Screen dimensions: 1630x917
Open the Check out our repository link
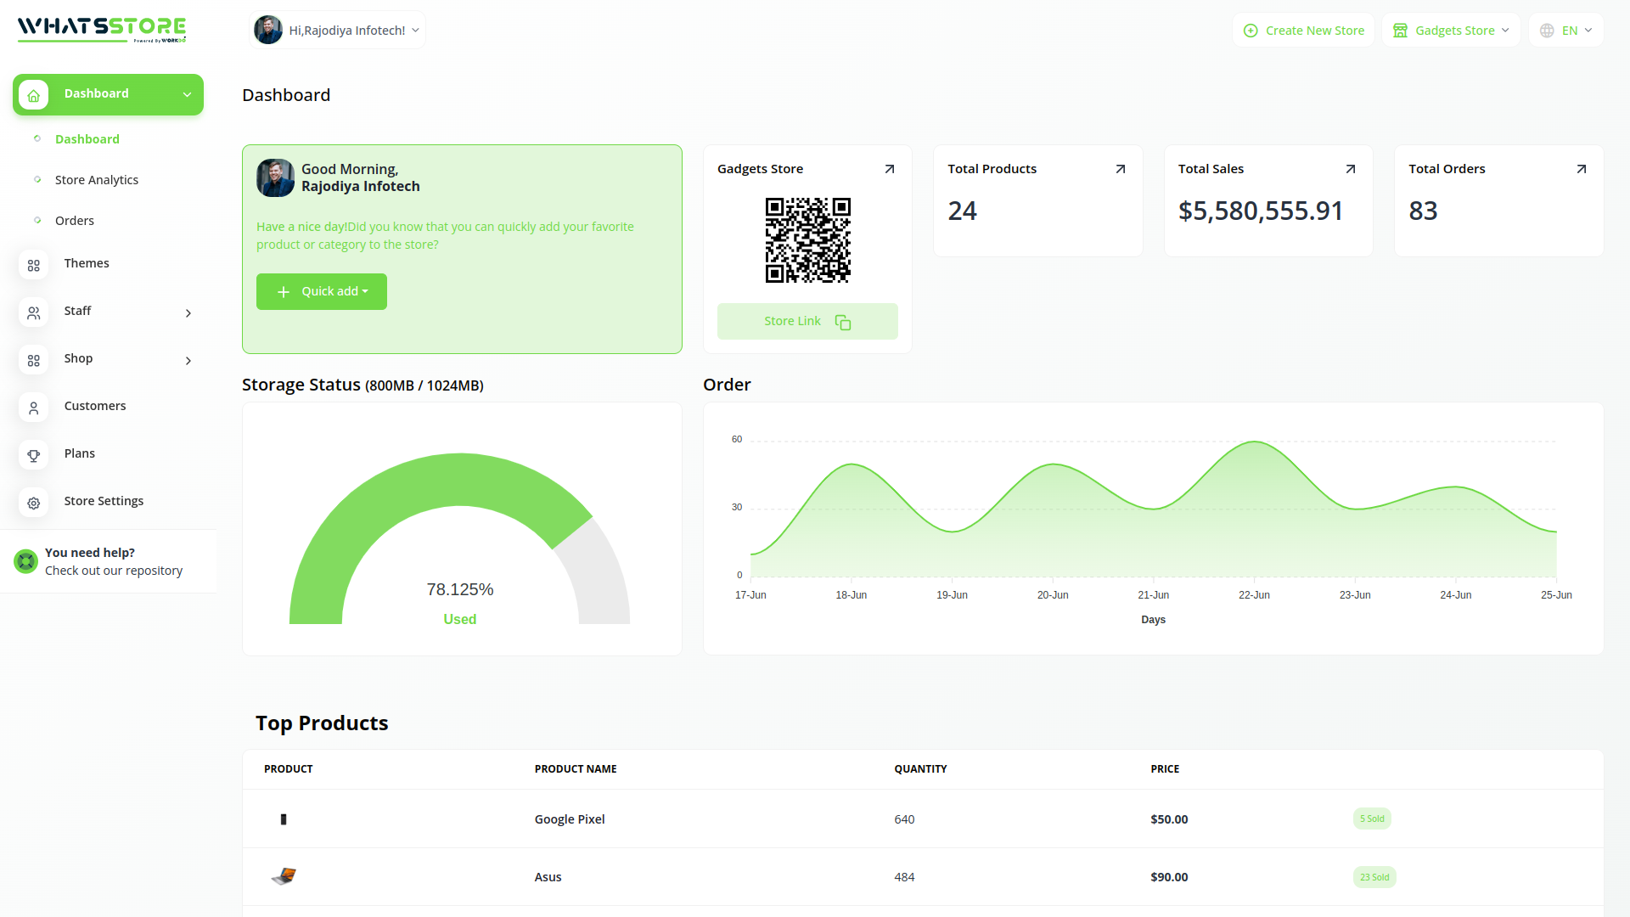[x=113, y=571]
